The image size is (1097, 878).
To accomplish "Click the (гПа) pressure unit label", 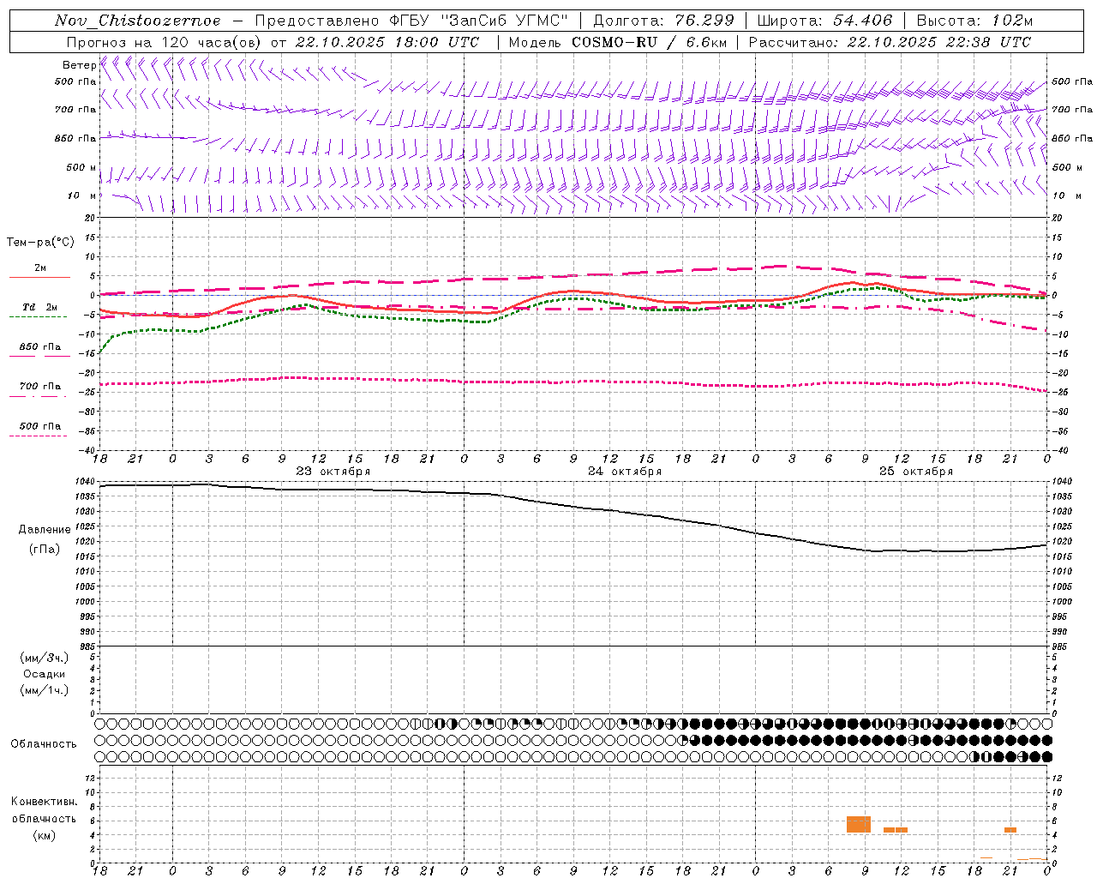I will tap(45, 550).
